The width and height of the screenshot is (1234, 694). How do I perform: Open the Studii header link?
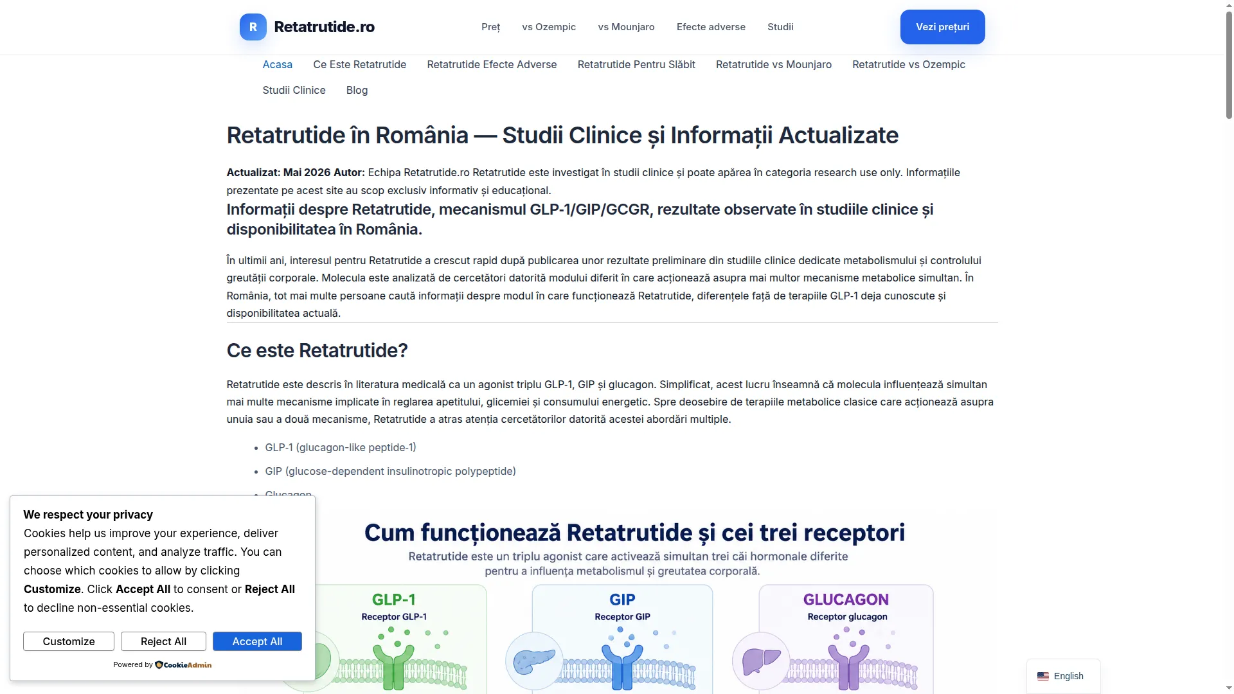click(x=780, y=27)
